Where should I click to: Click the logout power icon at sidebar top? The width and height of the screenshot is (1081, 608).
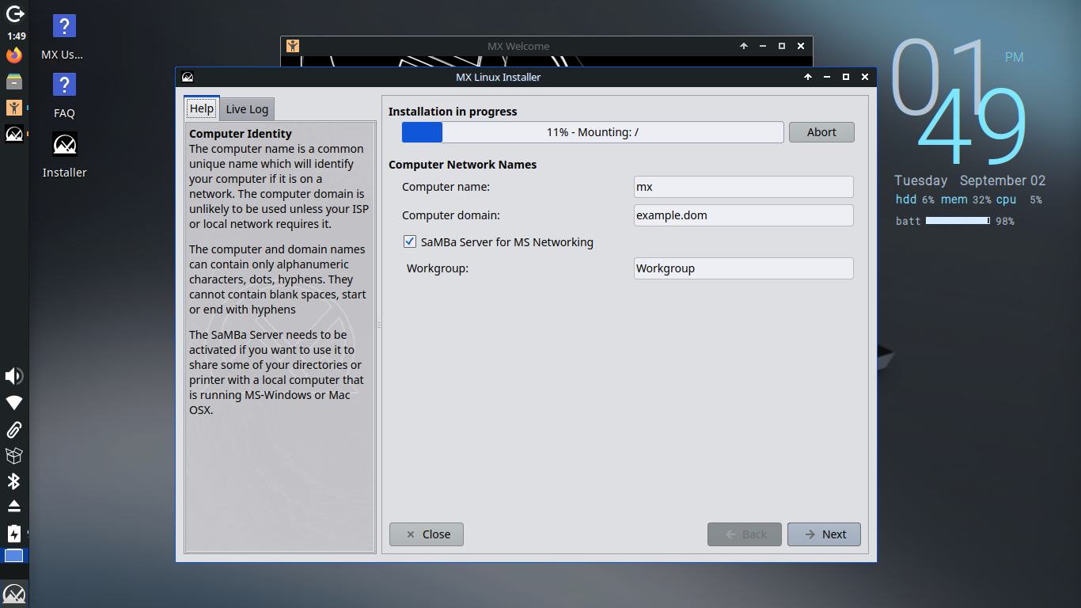click(x=13, y=13)
